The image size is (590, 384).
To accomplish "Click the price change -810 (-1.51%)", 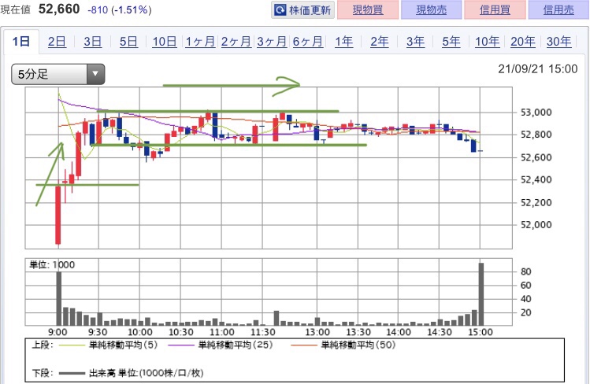I will coord(120,9).
